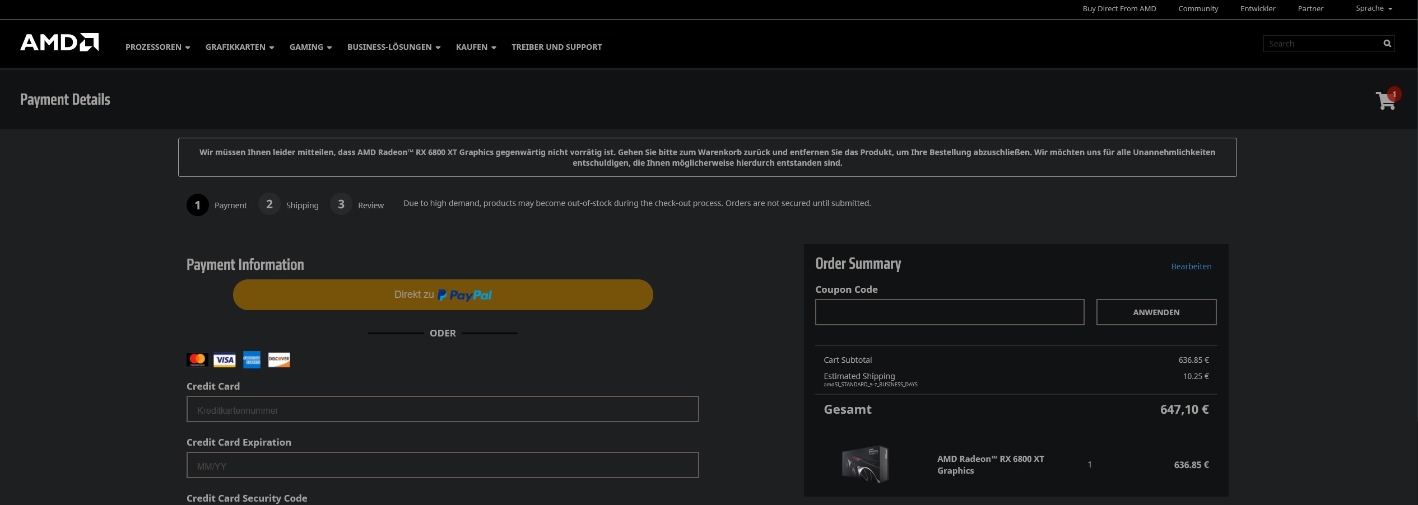Click the Review step label

[371, 205]
